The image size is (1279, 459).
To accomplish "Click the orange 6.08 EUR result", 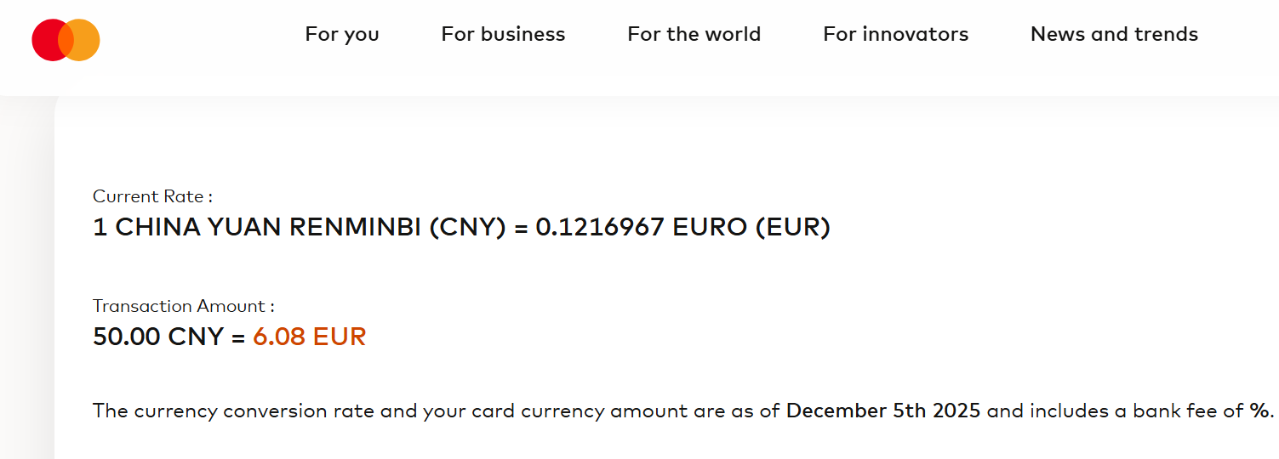I will 310,337.
